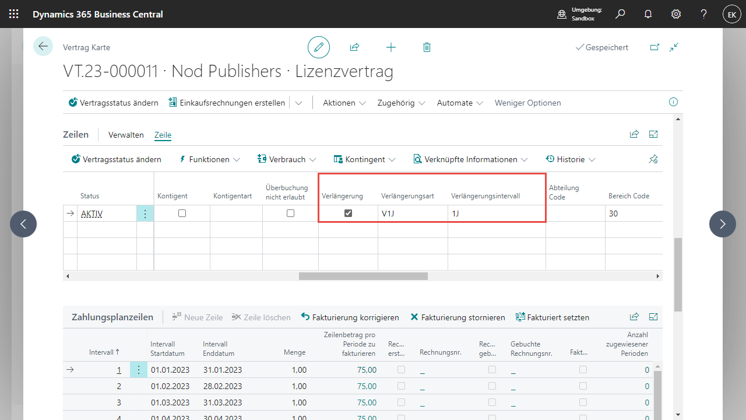This screenshot has width=746, height=420.
Task: Uncheck the Verlängerung checkbox
Action: coord(348,213)
